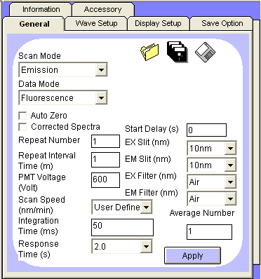
Task: Toggle the Corrected Spectra checkbox
Action: (x=22, y=127)
